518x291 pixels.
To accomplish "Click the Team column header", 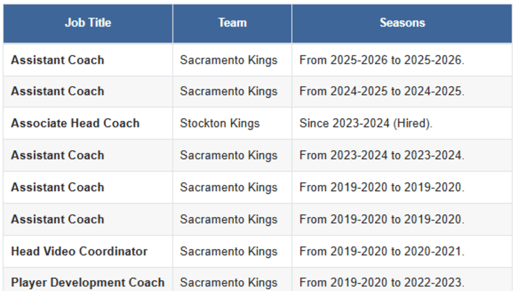I will click(232, 23).
